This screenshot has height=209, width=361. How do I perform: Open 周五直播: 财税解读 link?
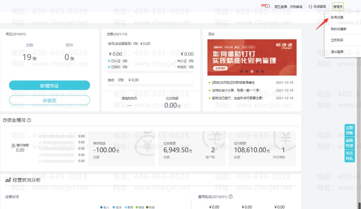[288, 7]
